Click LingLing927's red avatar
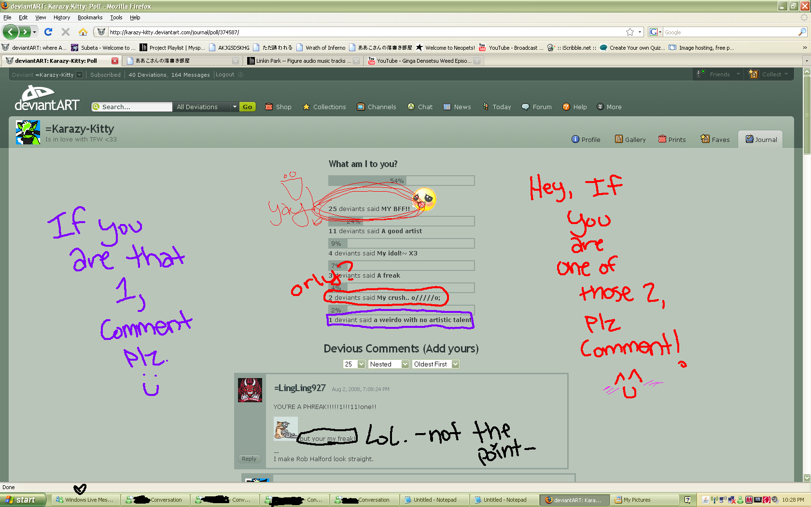 pos(250,390)
